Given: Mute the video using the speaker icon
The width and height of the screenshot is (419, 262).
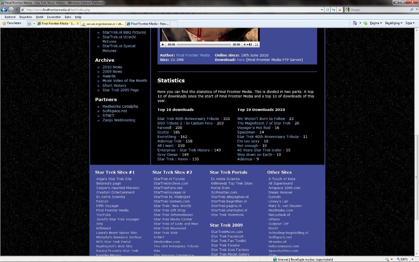Looking at the screenshot, I should (245, 44).
